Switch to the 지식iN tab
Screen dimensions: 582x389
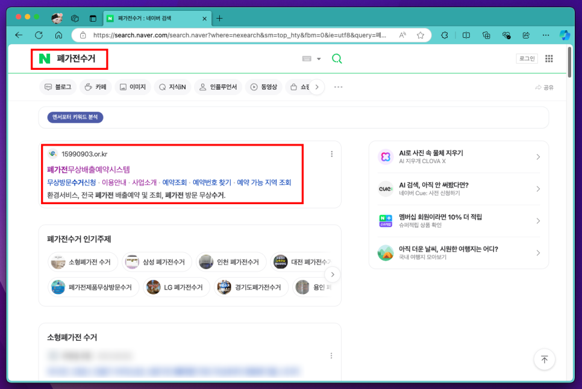pyautogui.click(x=172, y=87)
